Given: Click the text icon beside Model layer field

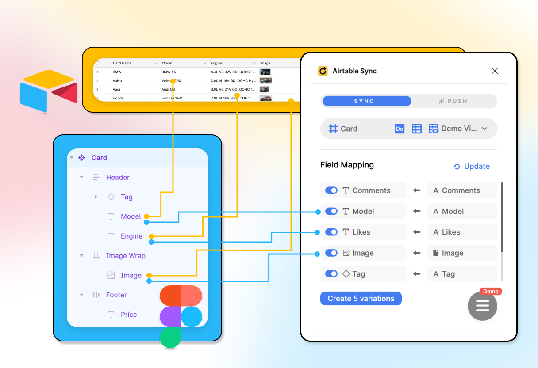Looking at the screenshot, I should pos(346,211).
